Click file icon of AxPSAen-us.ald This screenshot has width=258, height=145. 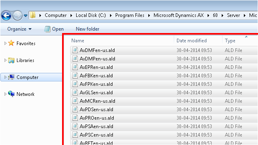(75, 126)
